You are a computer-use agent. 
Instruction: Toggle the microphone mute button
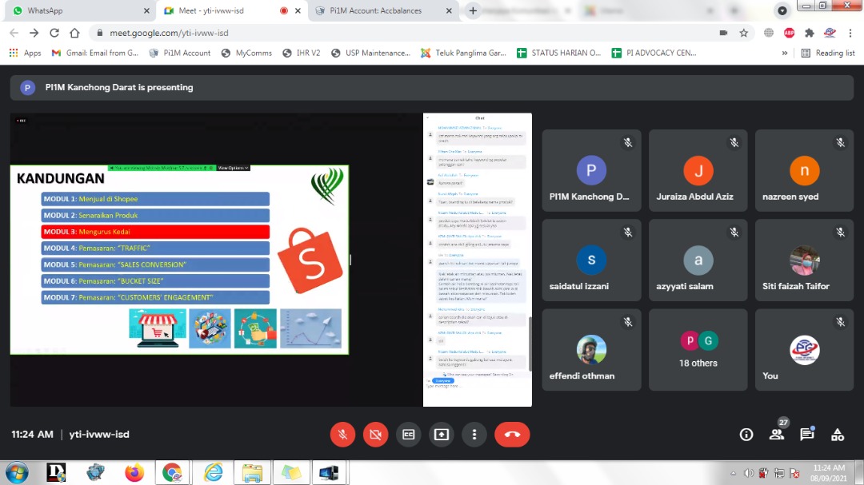click(x=342, y=435)
